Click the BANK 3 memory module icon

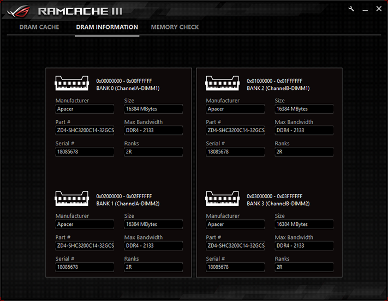[222, 198]
